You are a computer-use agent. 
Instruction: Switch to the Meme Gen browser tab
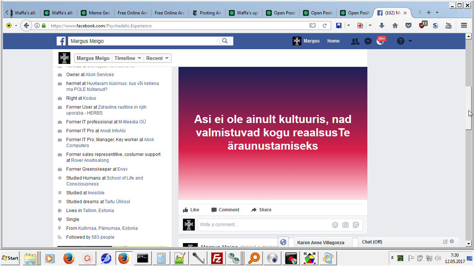(x=95, y=13)
